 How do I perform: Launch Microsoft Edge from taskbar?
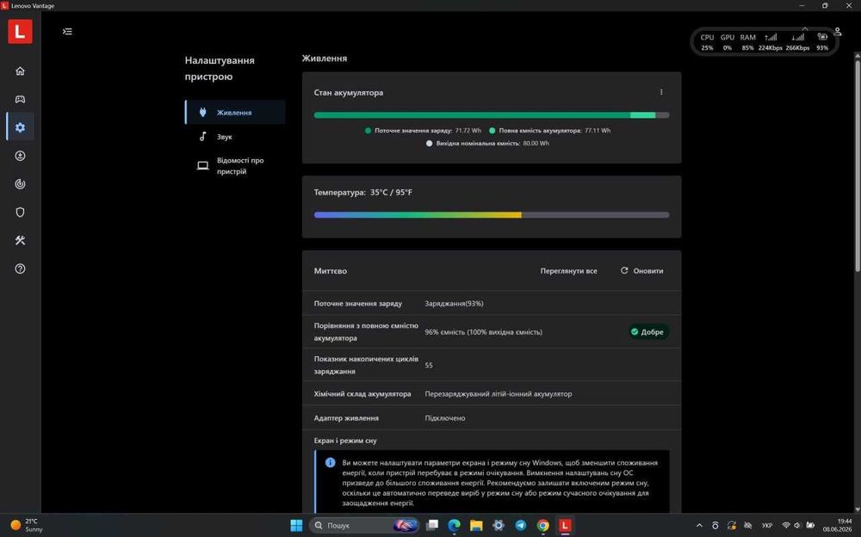tap(454, 526)
